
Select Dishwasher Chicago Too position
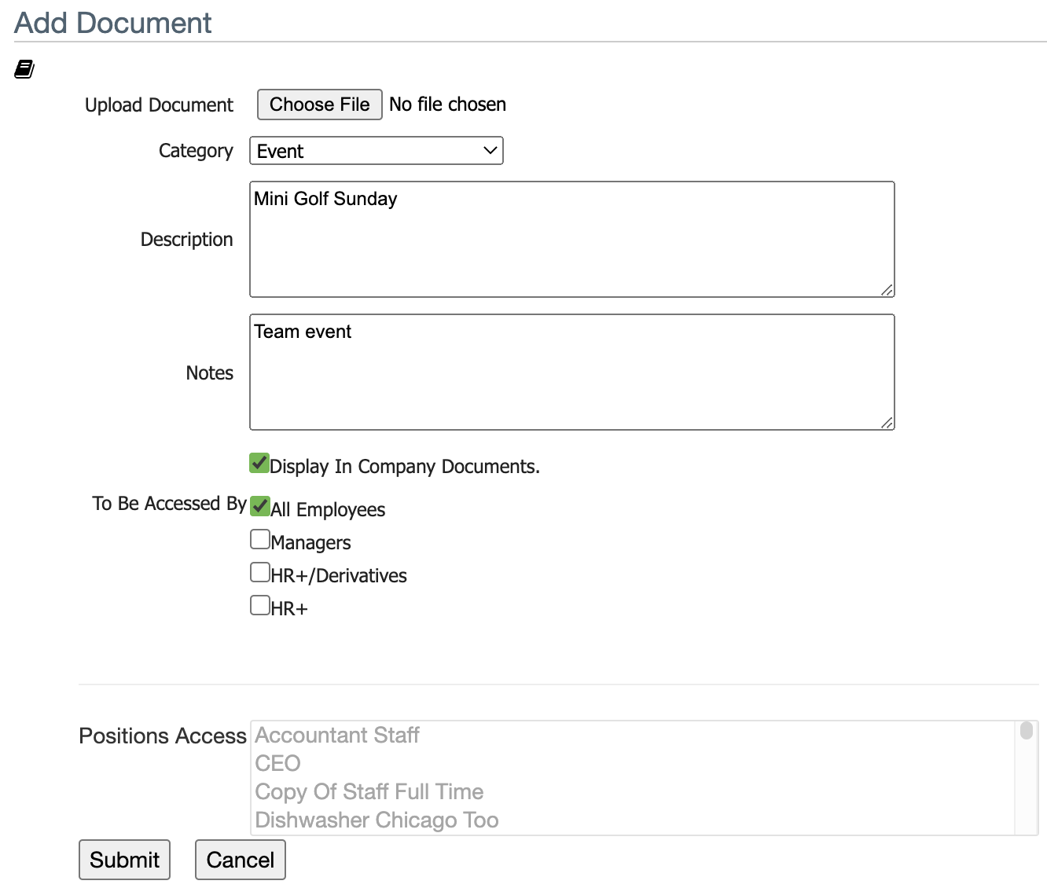377,820
